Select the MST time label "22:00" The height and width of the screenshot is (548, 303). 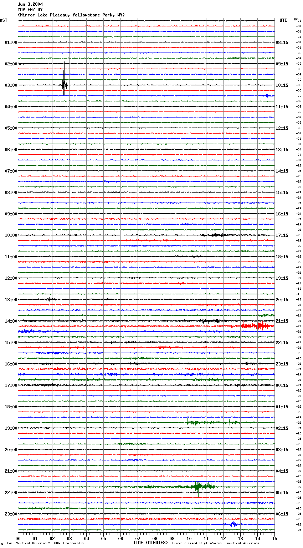(x=11, y=493)
